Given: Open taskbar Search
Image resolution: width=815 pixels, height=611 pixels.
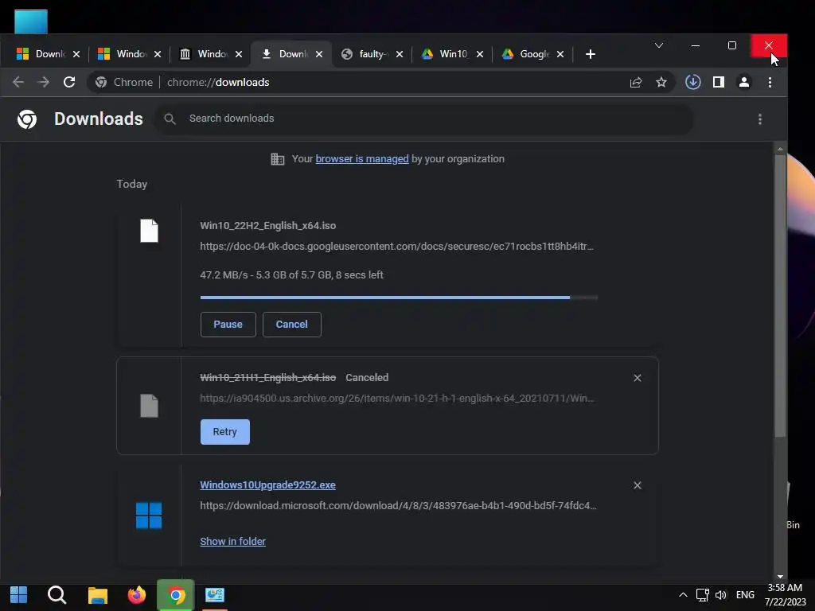Looking at the screenshot, I should 57,595.
